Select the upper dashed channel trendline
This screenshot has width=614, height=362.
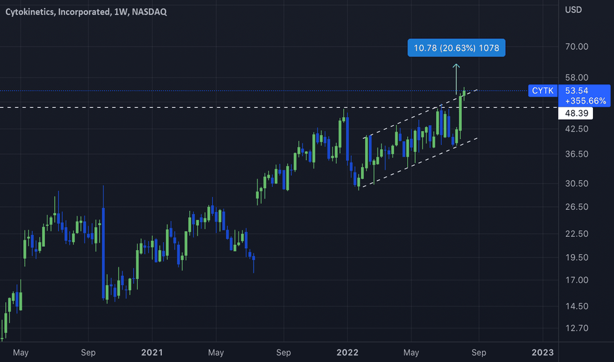pyautogui.click(x=421, y=113)
